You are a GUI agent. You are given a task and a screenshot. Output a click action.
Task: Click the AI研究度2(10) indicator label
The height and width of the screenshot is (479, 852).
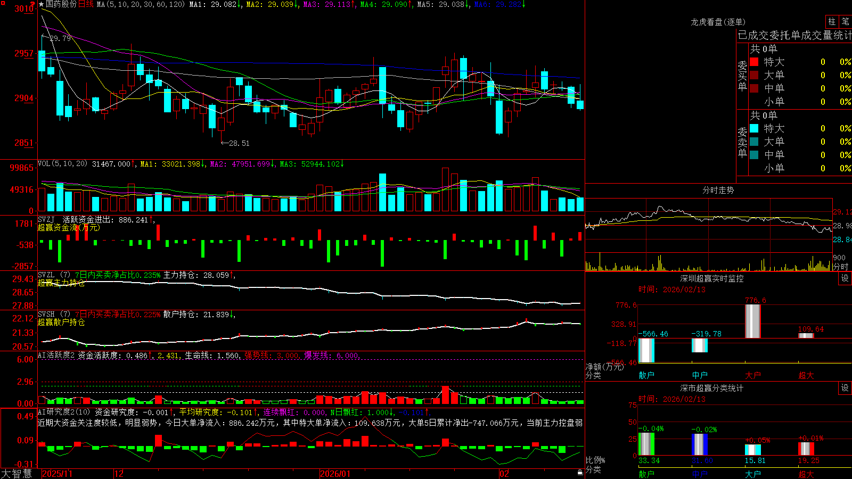[x=64, y=412]
